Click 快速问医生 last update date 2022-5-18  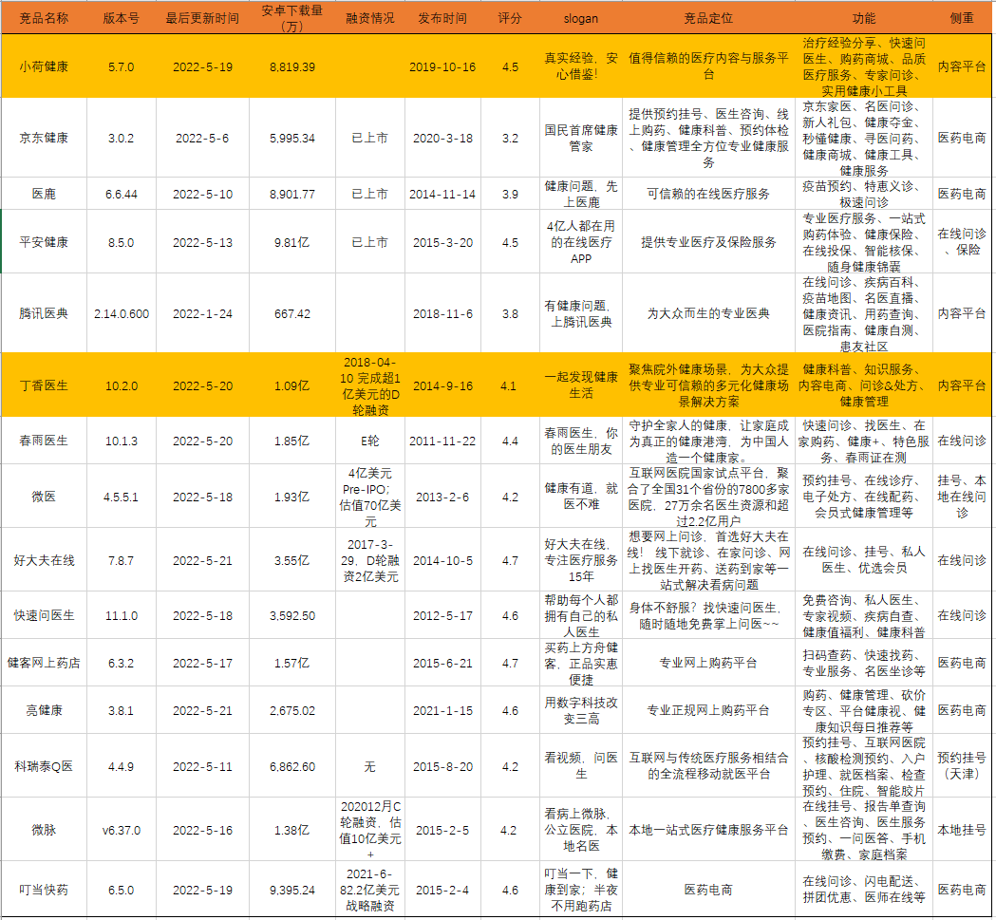tap(201, 615)
